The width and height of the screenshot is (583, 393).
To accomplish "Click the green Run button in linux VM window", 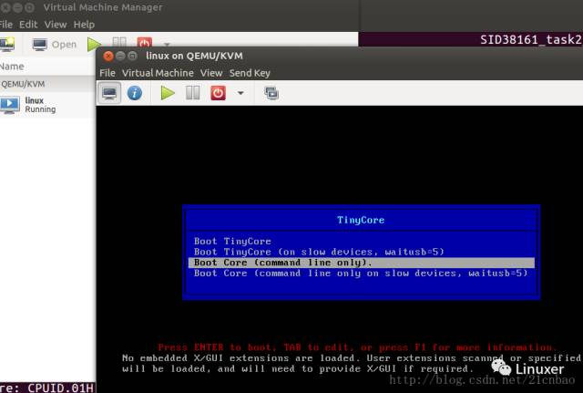I will coord(168,93).
